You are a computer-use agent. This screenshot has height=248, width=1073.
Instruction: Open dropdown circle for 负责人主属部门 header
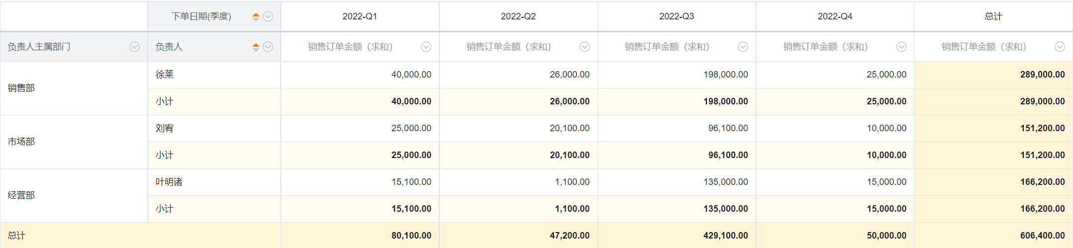(134, 47)
